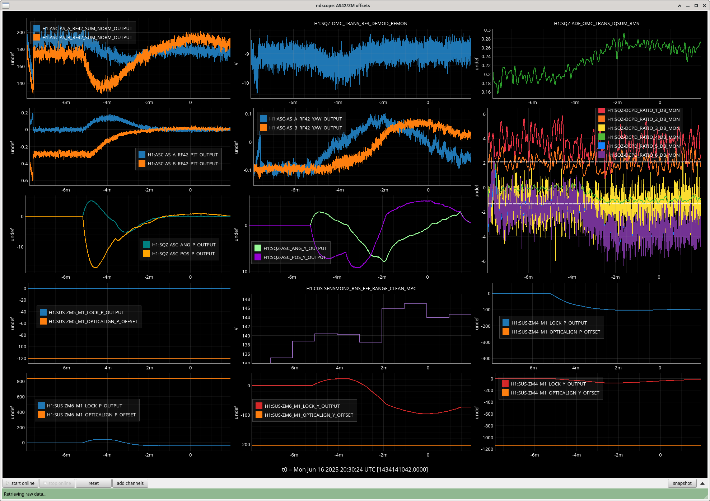Image resolution: width=710 pixels, height=501 pixels.
Task: Click blue swatch for ZM6_M1_LOCK_P_OUTPUT
Action: (x=42, y=406)
